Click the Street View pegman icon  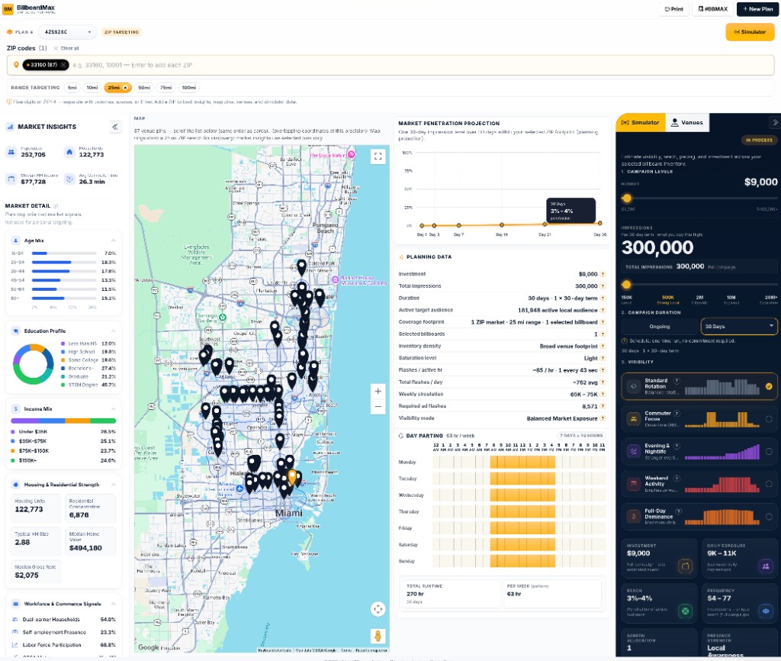click(378, 636)
